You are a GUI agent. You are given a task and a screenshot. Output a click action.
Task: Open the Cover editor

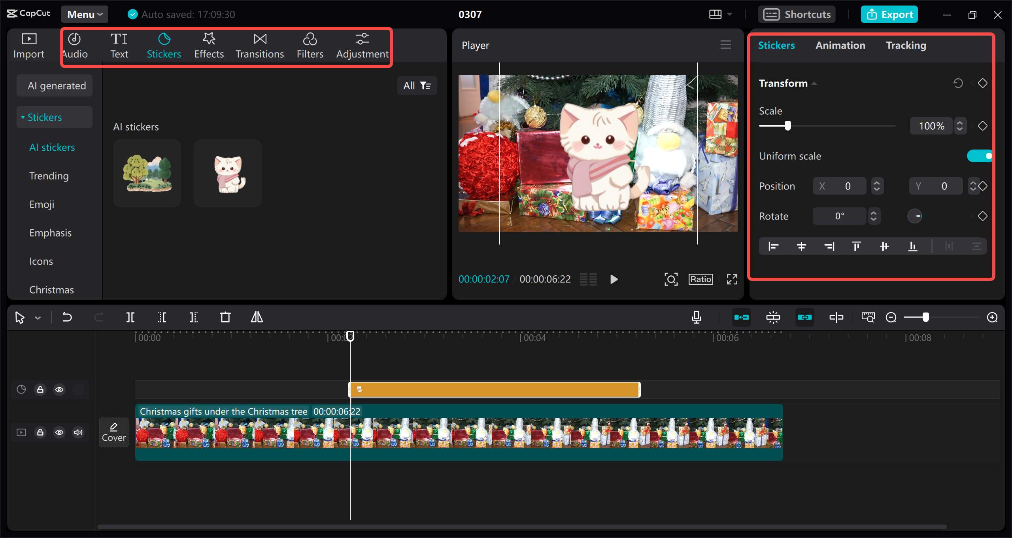point(114,432)
